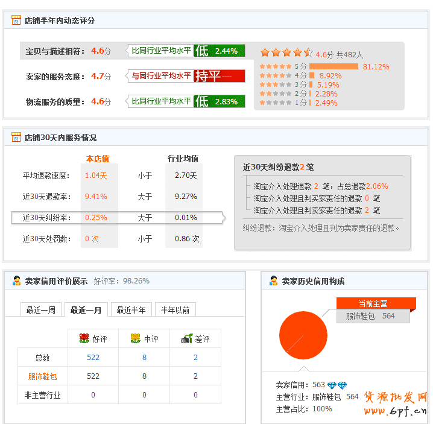
Task: Click the 1.04天 store value
Action: (x=96, y=176)
